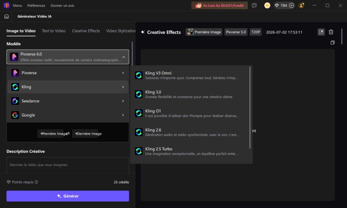
Task: Switch to Creative Effects tab
Action: [86, 31]
